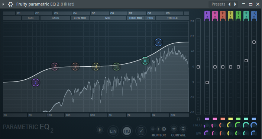262x139 pixels.
Task: Toggle the checkmark button next to HQ
Action: coord(141,131)
